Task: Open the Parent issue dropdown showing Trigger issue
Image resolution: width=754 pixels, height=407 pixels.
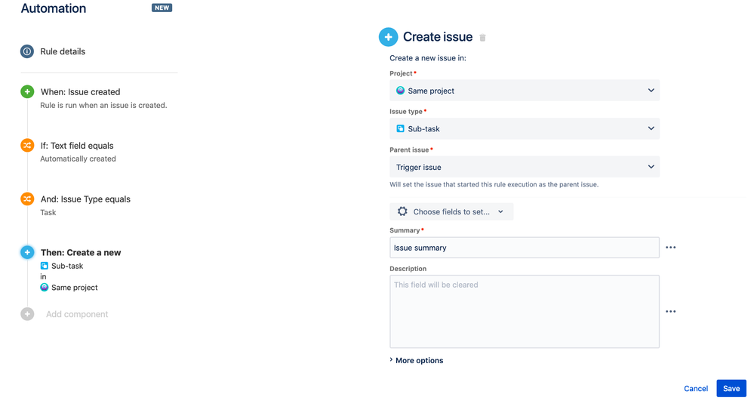Action: tap(524, 167)
